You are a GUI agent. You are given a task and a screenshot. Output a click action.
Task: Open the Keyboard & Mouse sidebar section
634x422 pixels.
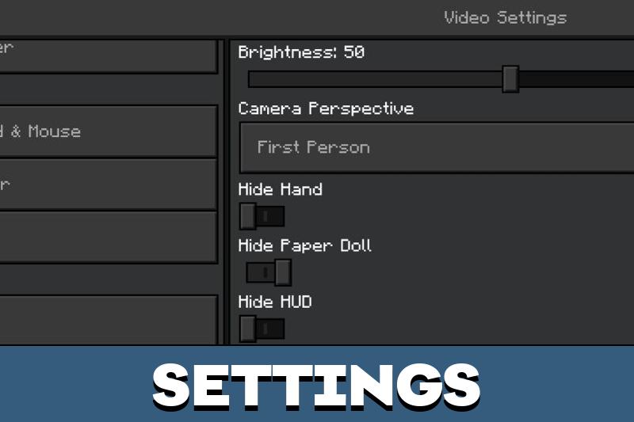click(x=108, y=131)
